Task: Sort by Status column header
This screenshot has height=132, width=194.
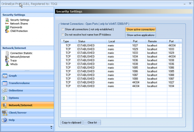Action: [x=91, y=41]
